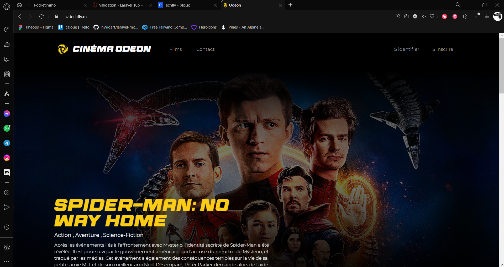Open the gallery images icon in sidebar

7,247
